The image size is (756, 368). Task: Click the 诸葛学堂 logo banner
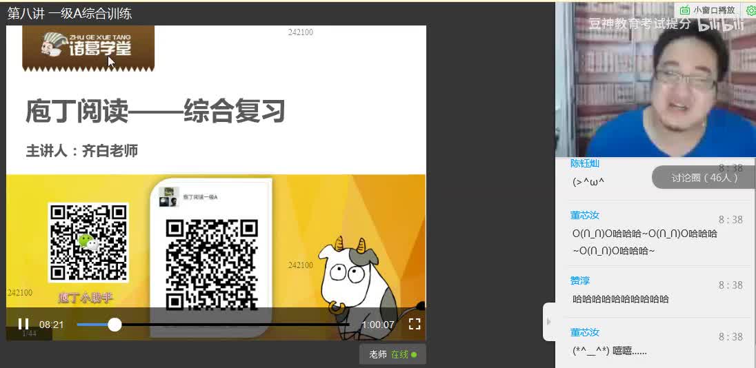pyautogui.click(x=88, y=48)
